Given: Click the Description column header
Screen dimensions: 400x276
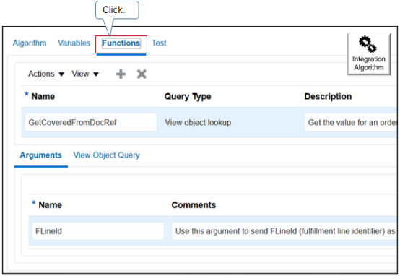Looking at the screenshot, I should pos(328,97).
